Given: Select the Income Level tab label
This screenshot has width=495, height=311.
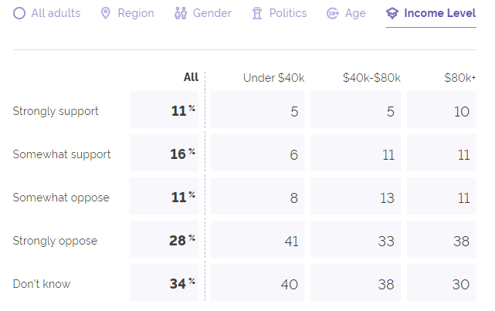Looking at the screenshot, I should pyautogui.click(x=440, y=13).
